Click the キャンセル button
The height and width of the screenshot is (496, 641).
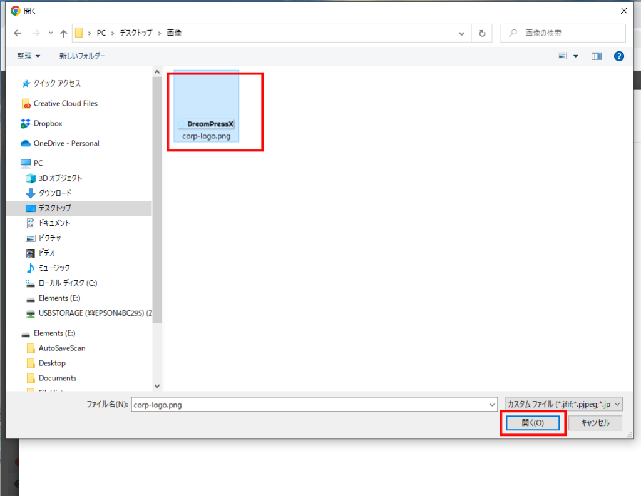[595, 423]
